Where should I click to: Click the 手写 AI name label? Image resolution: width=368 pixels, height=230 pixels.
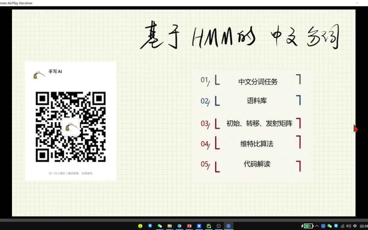tap(55, 72)
